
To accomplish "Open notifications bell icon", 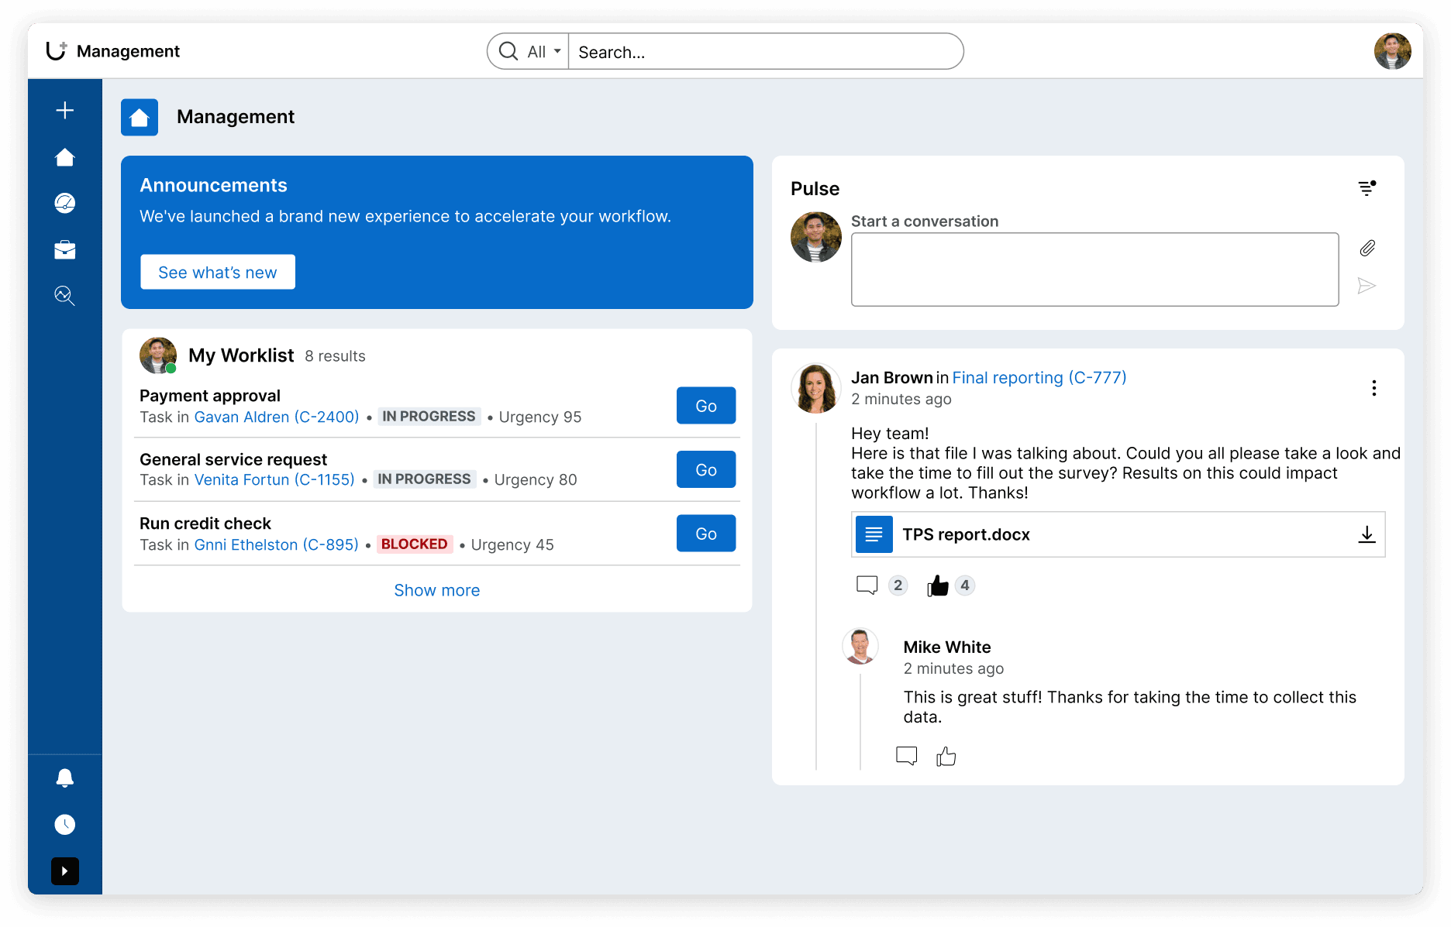I will 65,778.
